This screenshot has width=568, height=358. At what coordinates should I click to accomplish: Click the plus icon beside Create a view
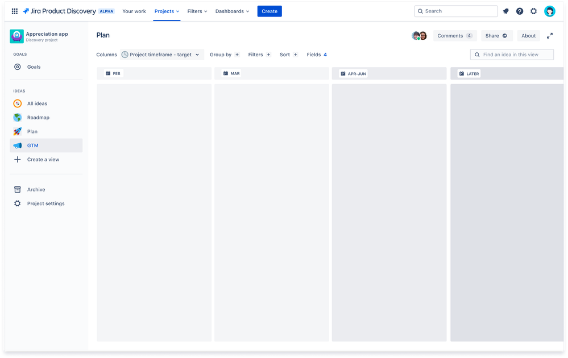click(x=18, y=159)
